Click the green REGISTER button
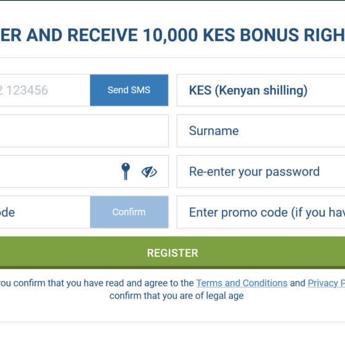 pos(172,253)
